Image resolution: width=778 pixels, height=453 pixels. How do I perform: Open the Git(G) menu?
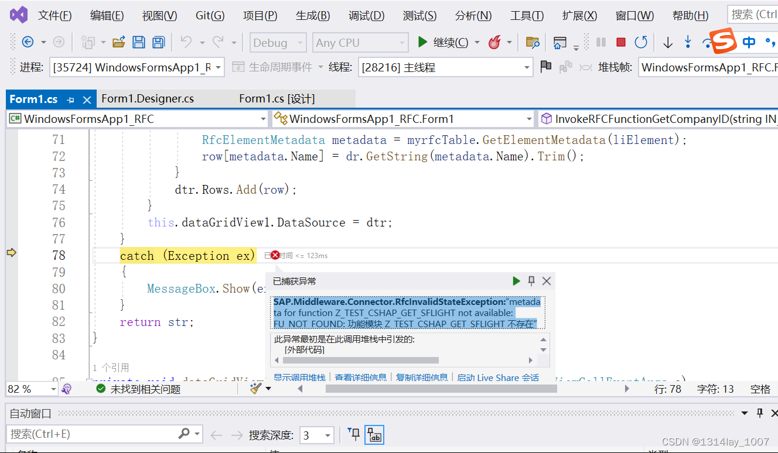pos(210,16)
